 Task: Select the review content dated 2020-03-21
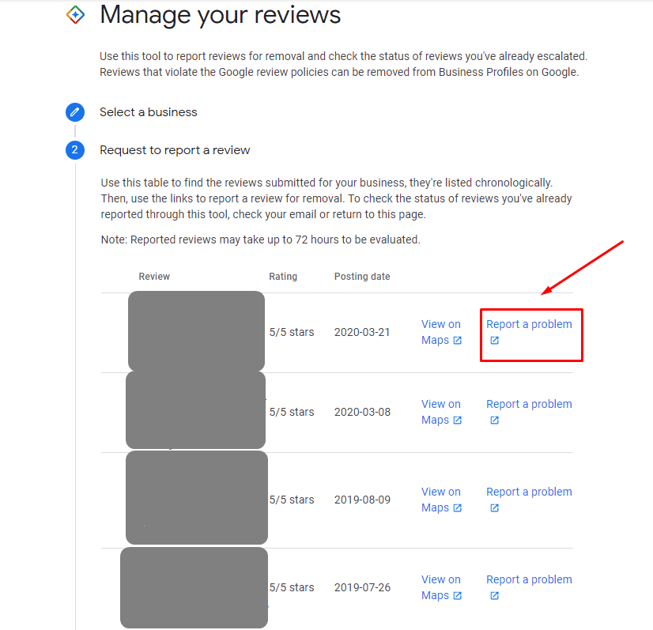[x=196, y=331]
